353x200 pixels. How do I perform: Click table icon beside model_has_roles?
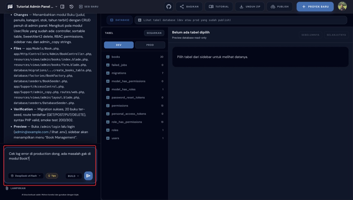click(108, 89)
